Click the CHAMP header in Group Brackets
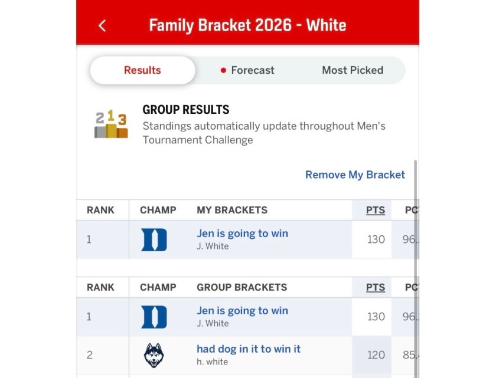 point(158,287)
